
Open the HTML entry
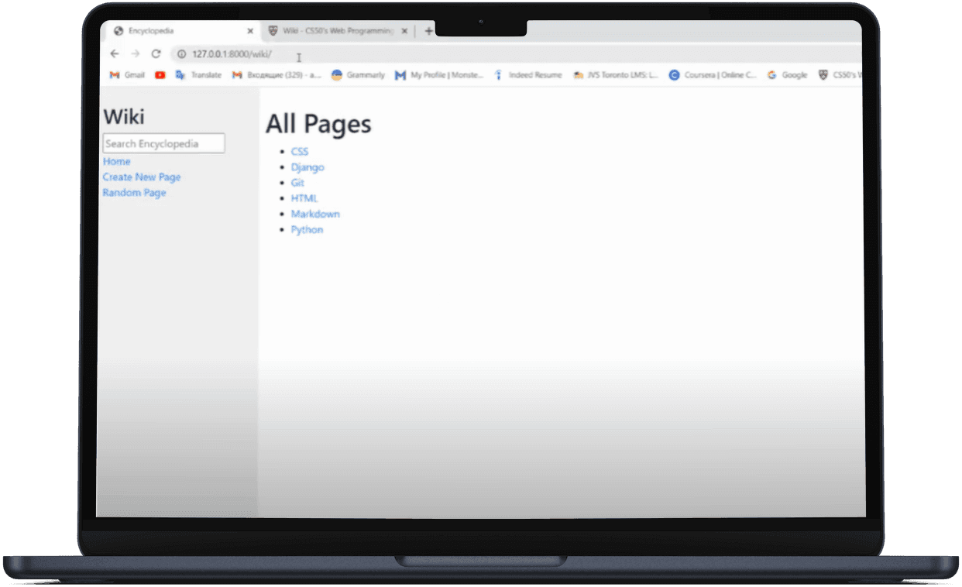(304, 198)
